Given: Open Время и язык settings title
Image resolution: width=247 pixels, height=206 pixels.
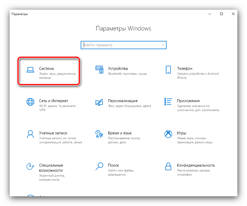Looking at the screenshot, I should click(120, 133).
